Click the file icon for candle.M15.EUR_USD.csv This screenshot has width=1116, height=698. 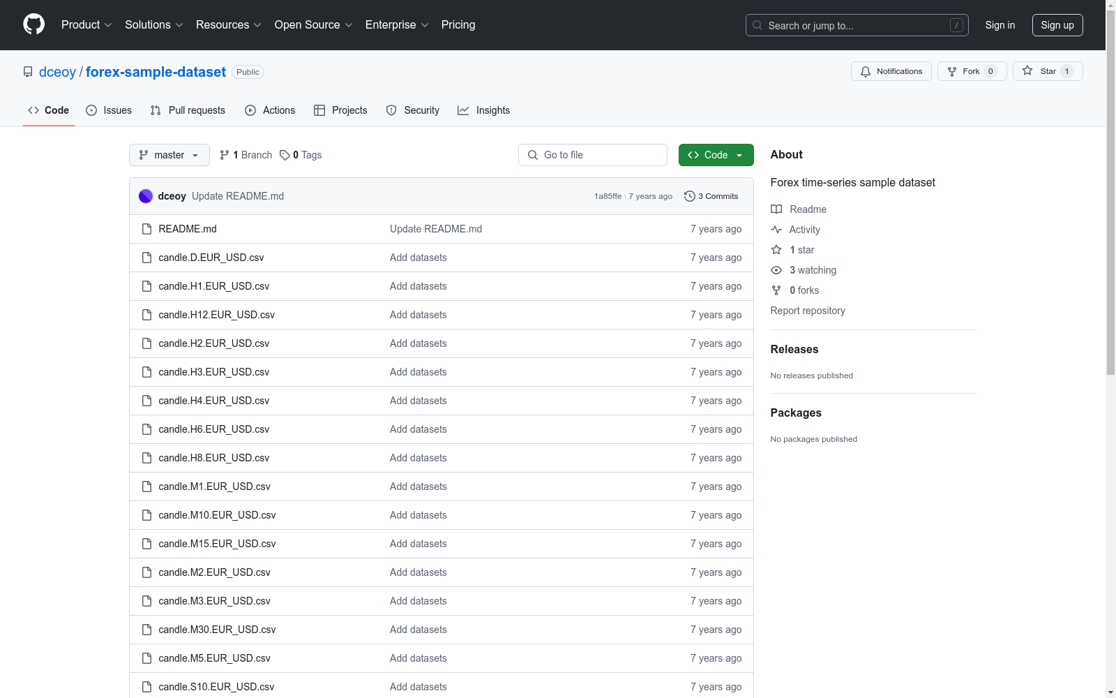click(x=146, y=544)
